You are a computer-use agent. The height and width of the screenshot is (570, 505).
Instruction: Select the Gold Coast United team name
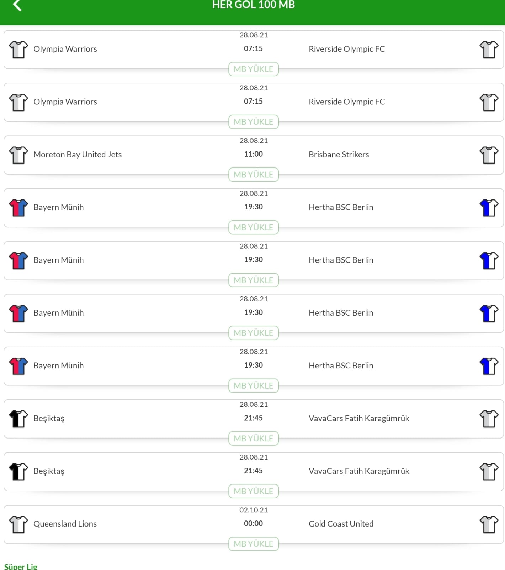click(x=341, y=524)
